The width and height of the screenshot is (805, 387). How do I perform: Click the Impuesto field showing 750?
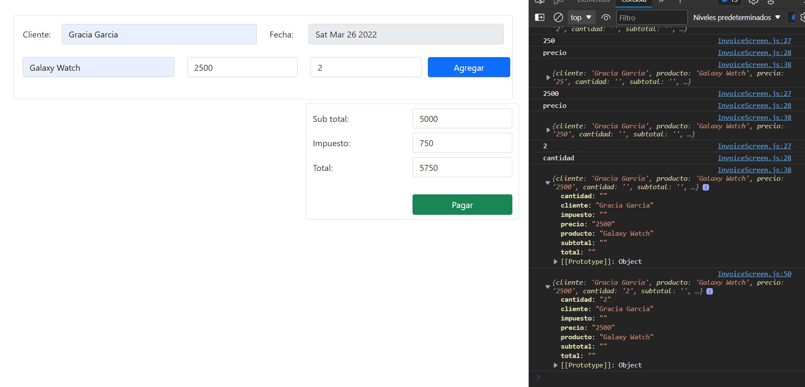462,143
